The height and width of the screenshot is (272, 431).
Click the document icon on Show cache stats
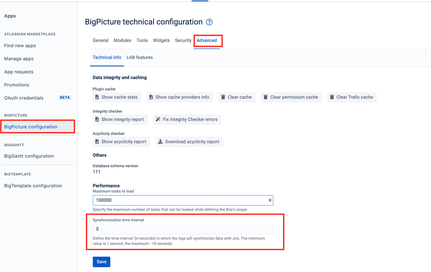[x=97, y=97]
